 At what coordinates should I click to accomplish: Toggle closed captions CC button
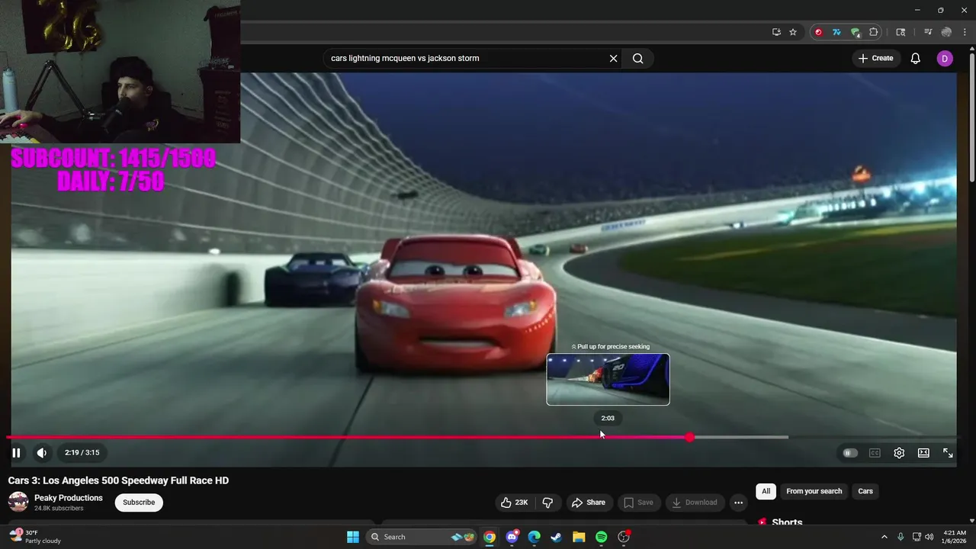[x=875, y=453]
